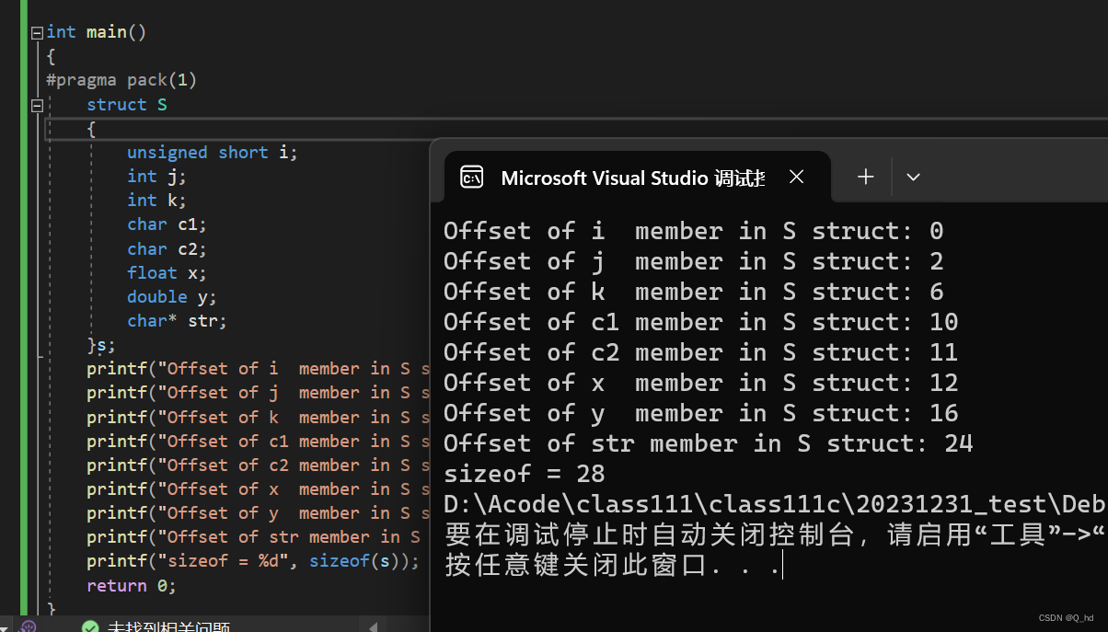Click the scroll-left arrow in editor scrollbar
The image size is (1108, 632).
(x=373, y=627)
